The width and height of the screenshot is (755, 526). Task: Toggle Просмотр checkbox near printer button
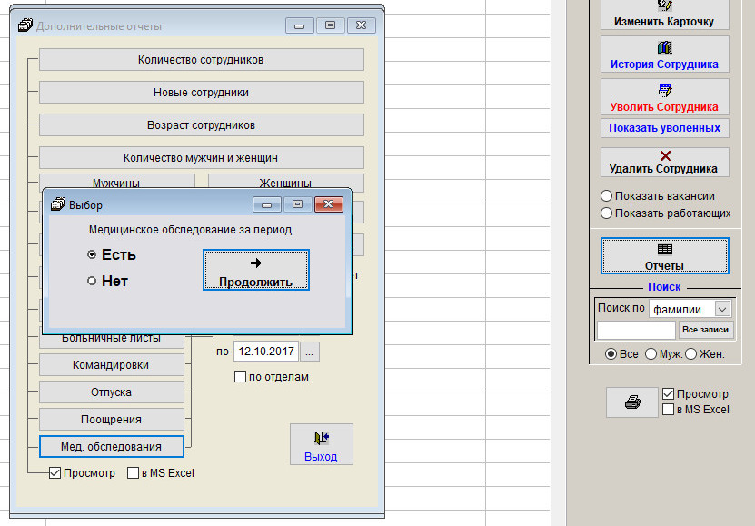(668, 393)
